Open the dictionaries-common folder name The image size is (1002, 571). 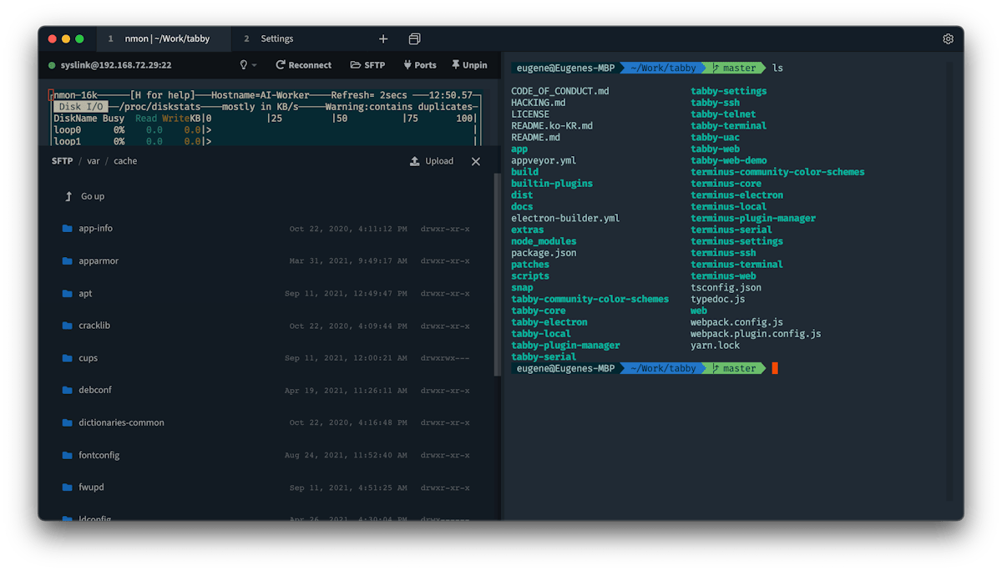pos(121,422)
